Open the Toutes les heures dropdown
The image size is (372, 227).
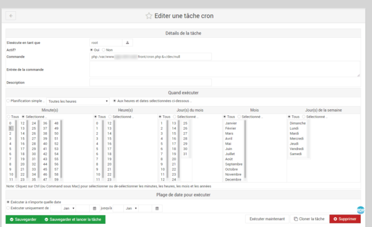[78, 101]
